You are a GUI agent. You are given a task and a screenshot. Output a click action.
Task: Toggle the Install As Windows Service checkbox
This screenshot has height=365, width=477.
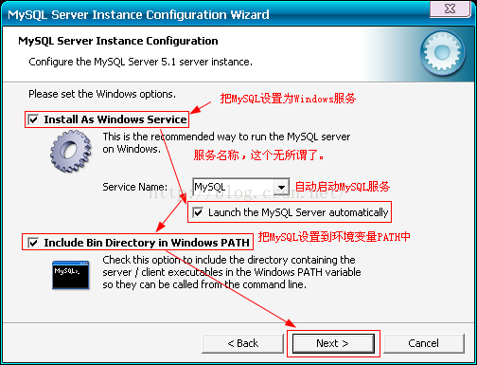pyautogui.click(x=33, y=119)
